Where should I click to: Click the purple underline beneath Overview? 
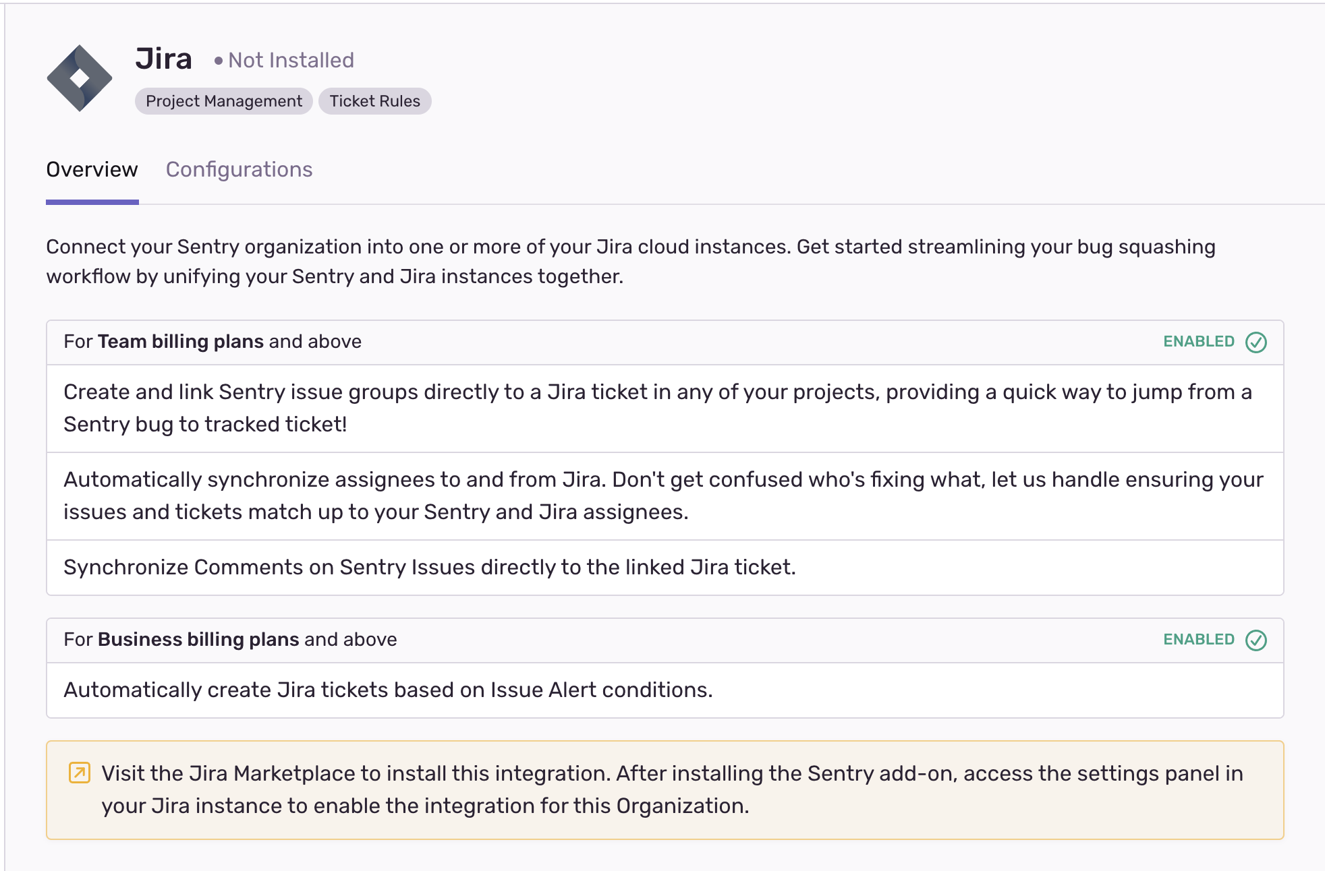pyautogui.click(x=92, y=200)
